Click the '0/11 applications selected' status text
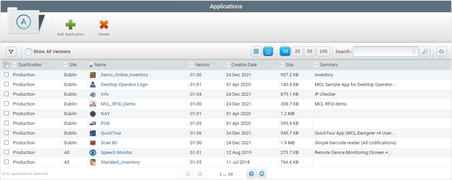The height and width of the screenshot is (180, 452). [x=25, y=173]
